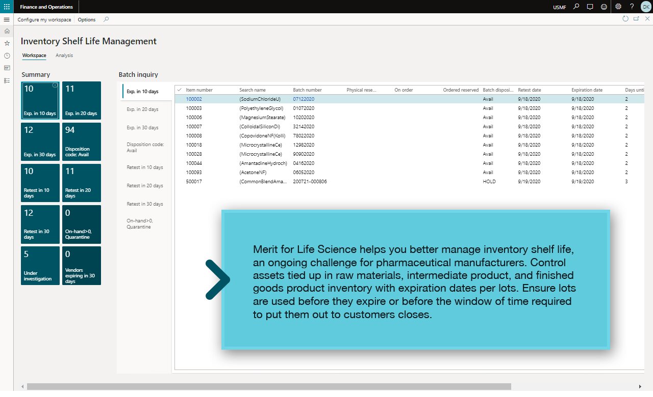Open Modules list icon in sidebar
Viewport: 653px width, 397px height.
click(x=7, y=80)
